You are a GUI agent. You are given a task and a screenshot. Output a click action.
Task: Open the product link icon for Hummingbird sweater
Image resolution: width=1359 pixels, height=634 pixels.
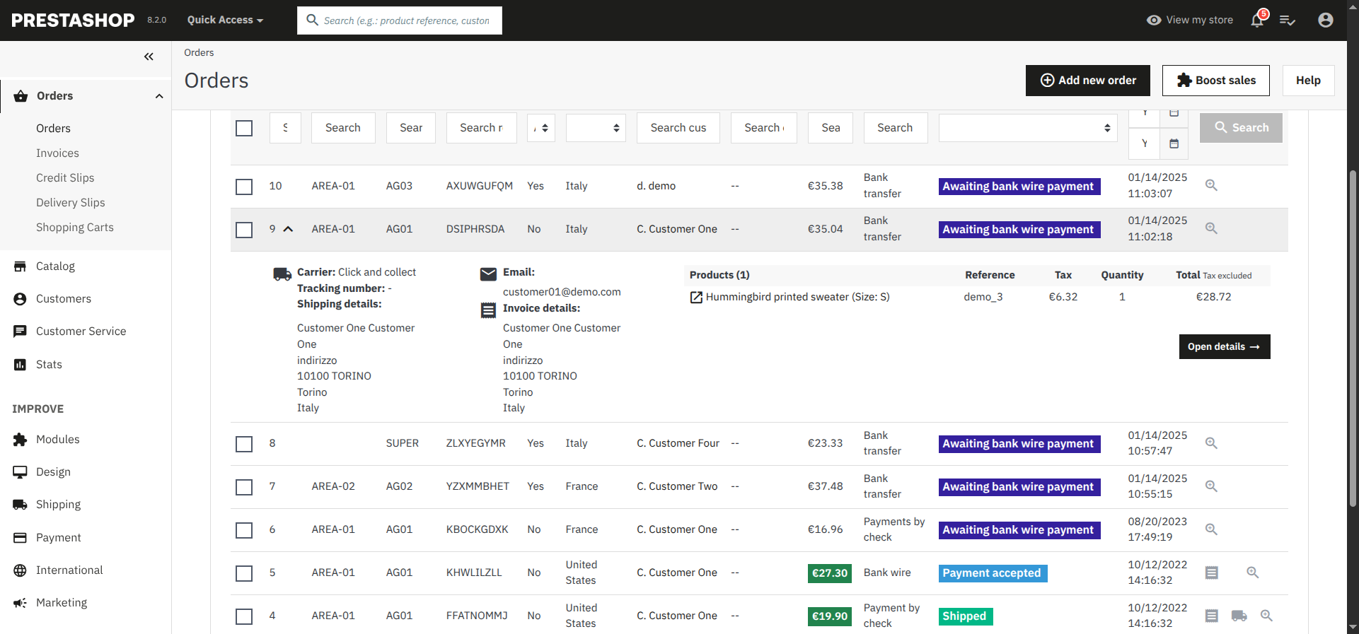pos(696,298)
